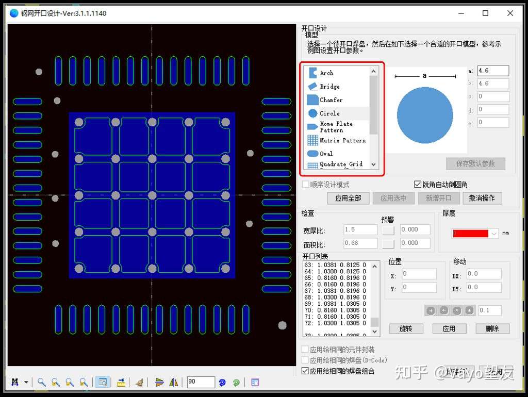Viewport: 528px width, 397px height.
Task: Click the model list scroll-up arrow
Action: point(373,71)
